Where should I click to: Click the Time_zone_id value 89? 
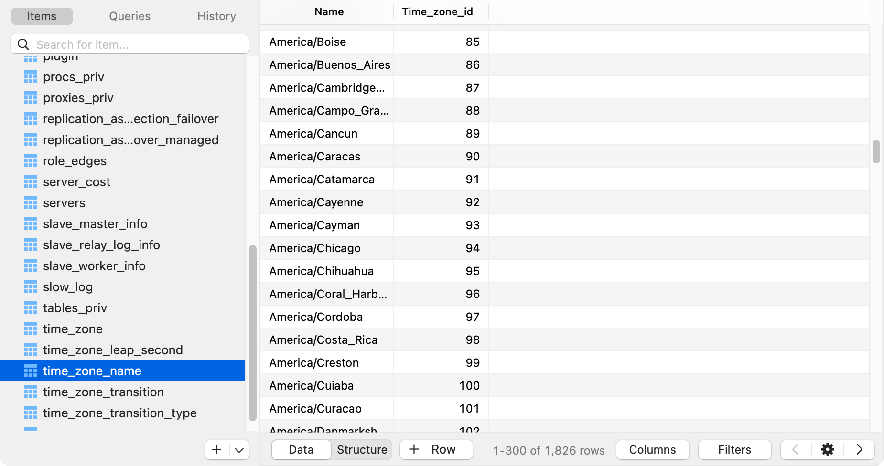(x=441, y=134)
